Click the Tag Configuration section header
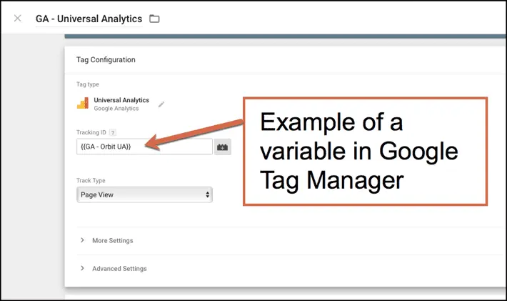The image size is (507, 301). tap(106, 60)
